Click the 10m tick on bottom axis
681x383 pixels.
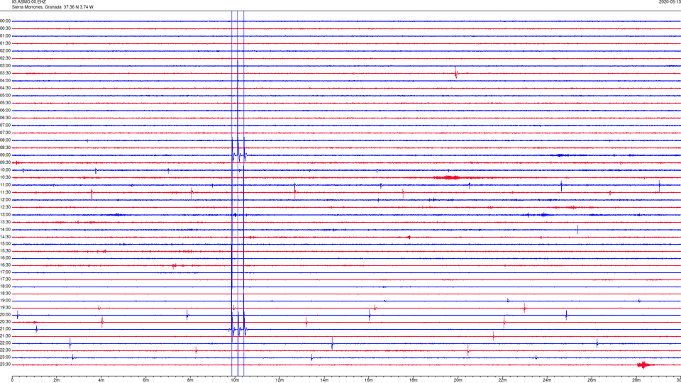(x=235, y=380)
